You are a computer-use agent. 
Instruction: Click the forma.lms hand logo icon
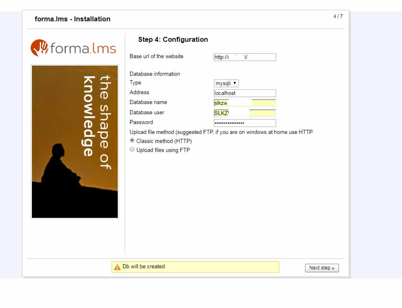[x=39, y=48]
